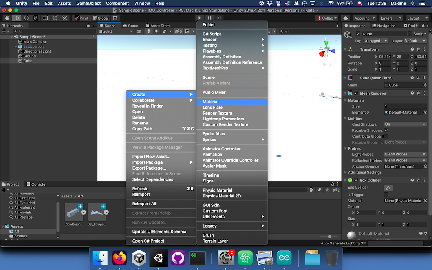
Task: Open the GameObject menu in menu bar
Action: click(88, 3)
